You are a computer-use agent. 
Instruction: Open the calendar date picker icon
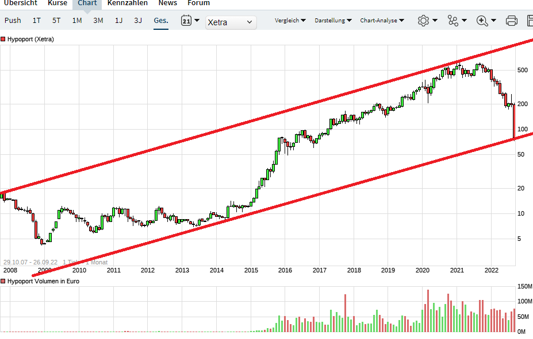(186, 20)
